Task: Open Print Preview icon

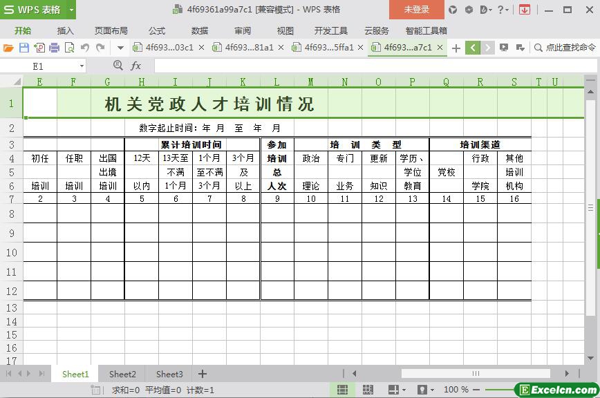Action: pos(70,48)
